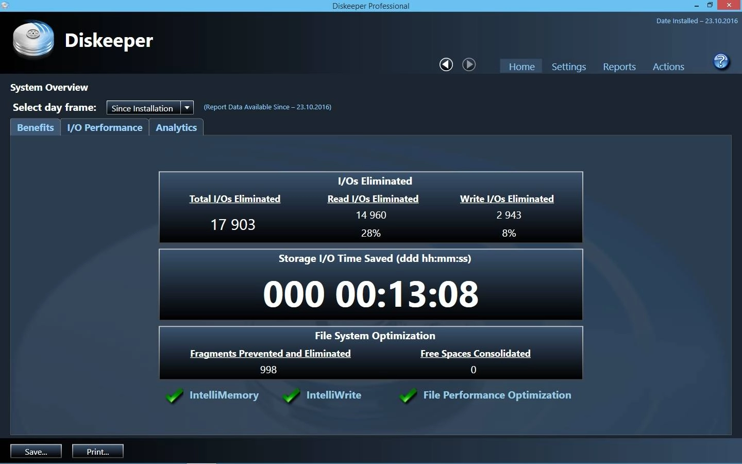
Task: Open the Settings menu
Action: [x=569, y=67]
